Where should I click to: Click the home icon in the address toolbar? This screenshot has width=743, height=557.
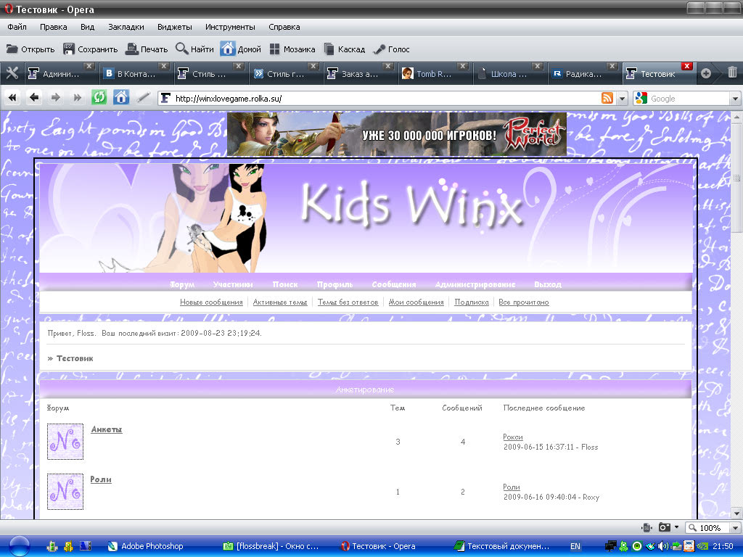click(121, 98)
